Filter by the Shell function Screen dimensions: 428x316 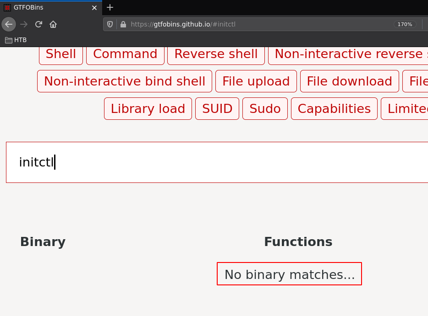pyautogui.click(x=61, y=54)
